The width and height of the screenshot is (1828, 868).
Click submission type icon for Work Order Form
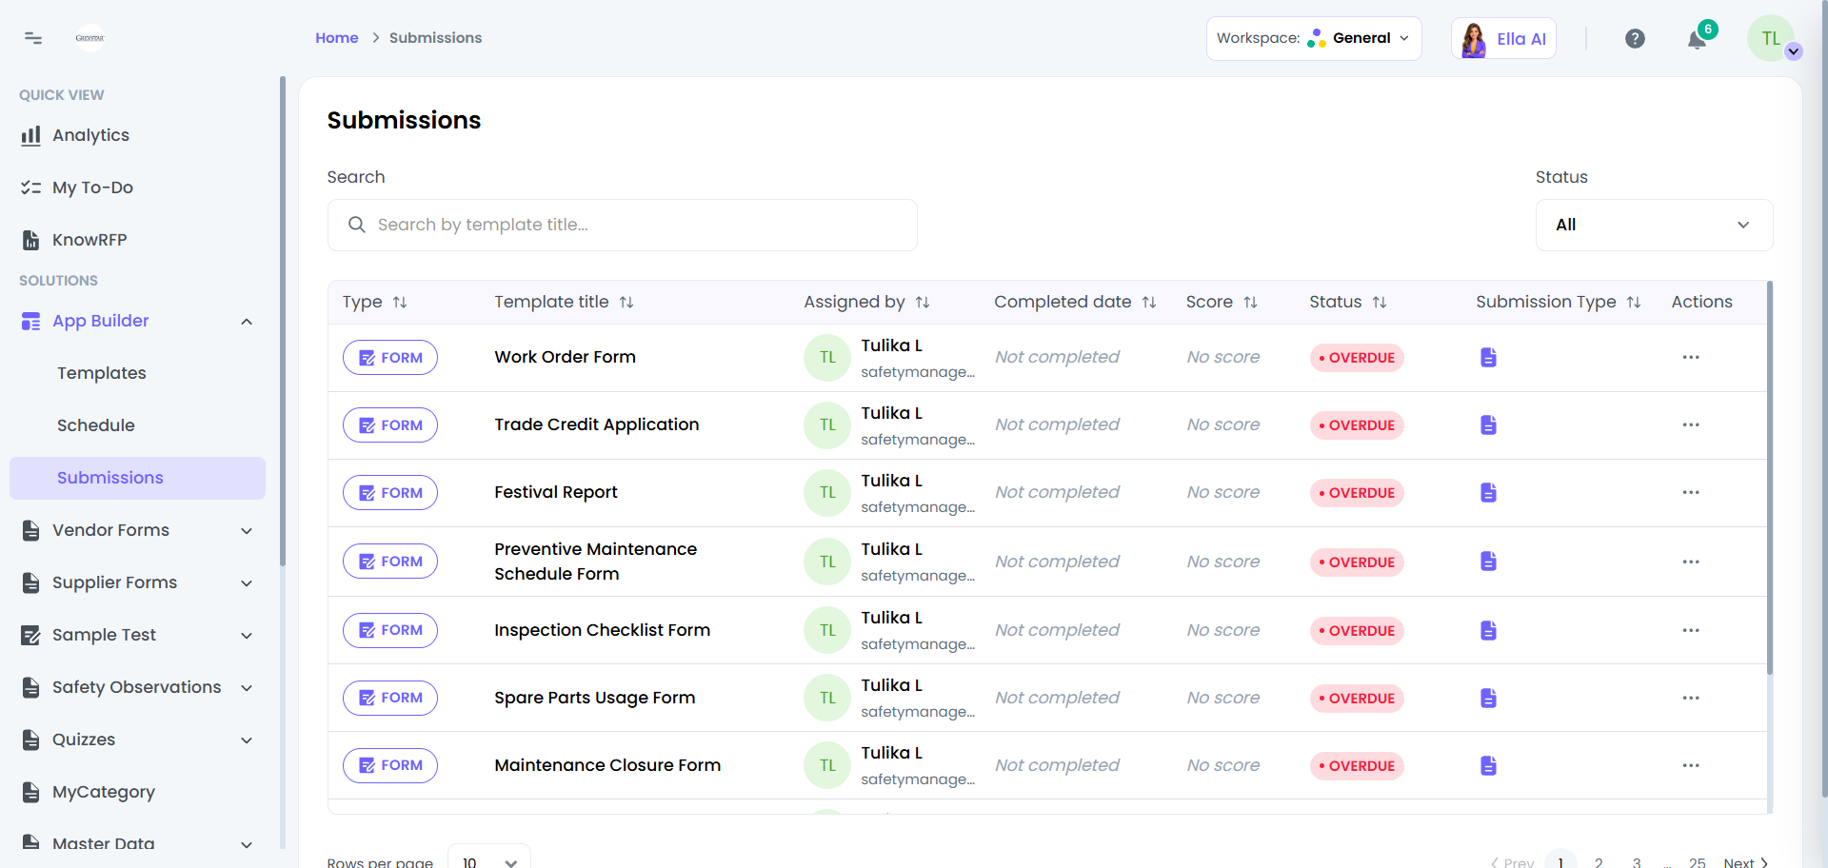coord(1488,357)
